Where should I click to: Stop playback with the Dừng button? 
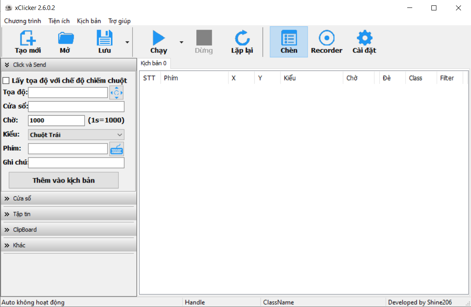point(204,42)
